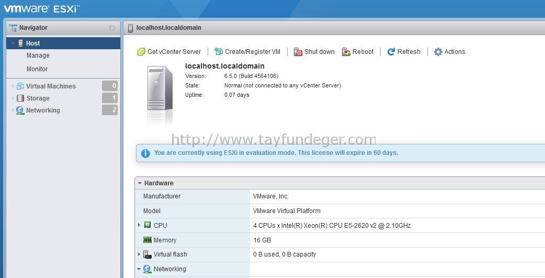This screenshot has width=545, height=278.
Task: Click version text 6.5.0 (Build 4564106)
Action: pos(251,76)
